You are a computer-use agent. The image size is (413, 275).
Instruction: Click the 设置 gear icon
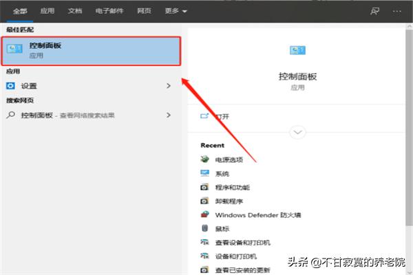10,86
